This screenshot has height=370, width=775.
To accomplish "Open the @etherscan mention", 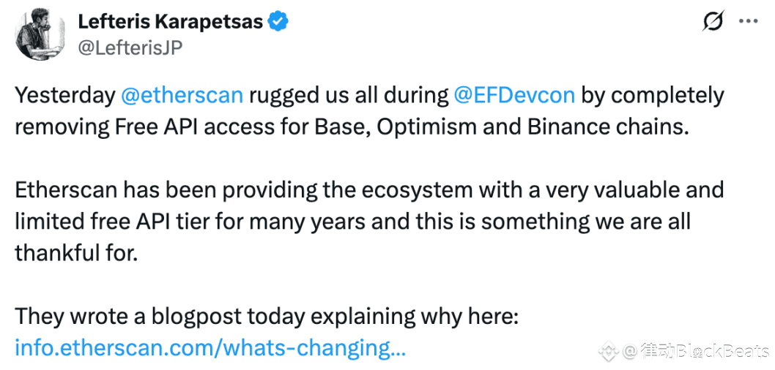I will pos(182,96).
